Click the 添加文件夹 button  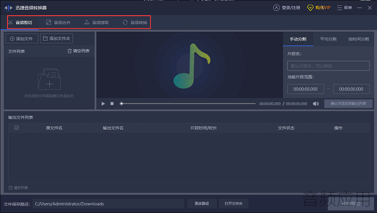[56, 38]
